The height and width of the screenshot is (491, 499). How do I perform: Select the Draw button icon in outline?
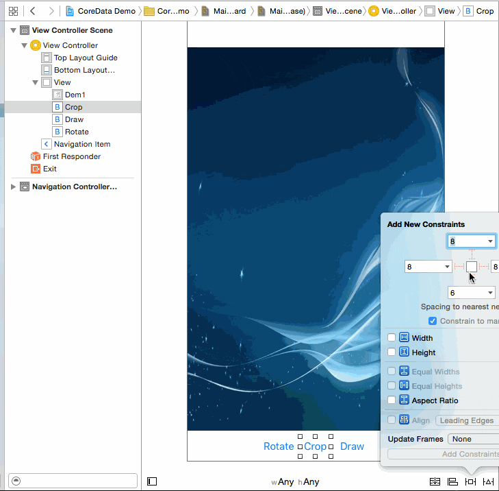[57, 119]
